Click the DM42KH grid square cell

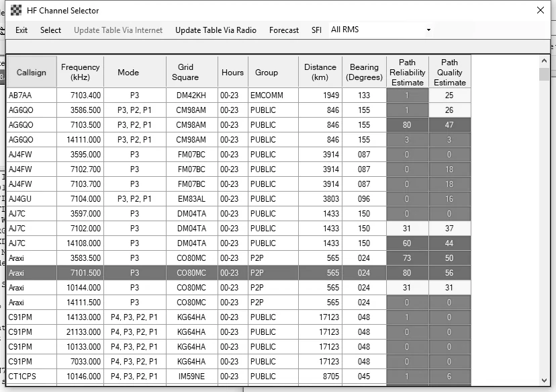192,95
